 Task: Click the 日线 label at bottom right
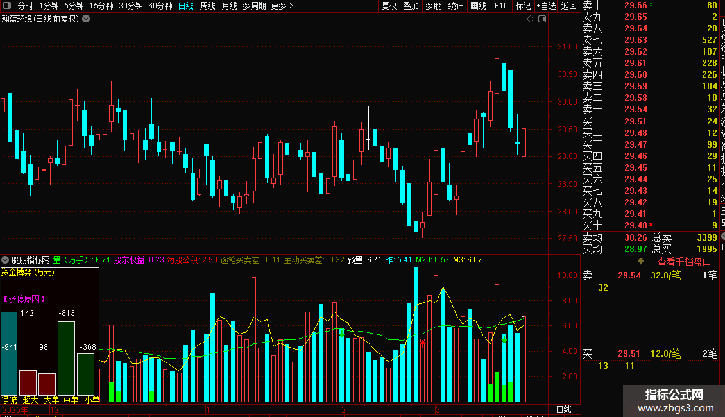point(563,409)
